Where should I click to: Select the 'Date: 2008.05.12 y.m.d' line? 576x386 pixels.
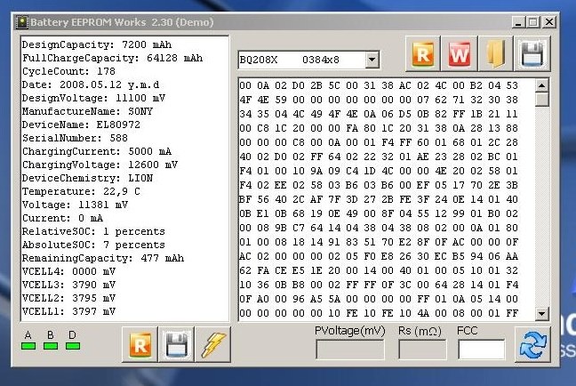tap(91, 84)
